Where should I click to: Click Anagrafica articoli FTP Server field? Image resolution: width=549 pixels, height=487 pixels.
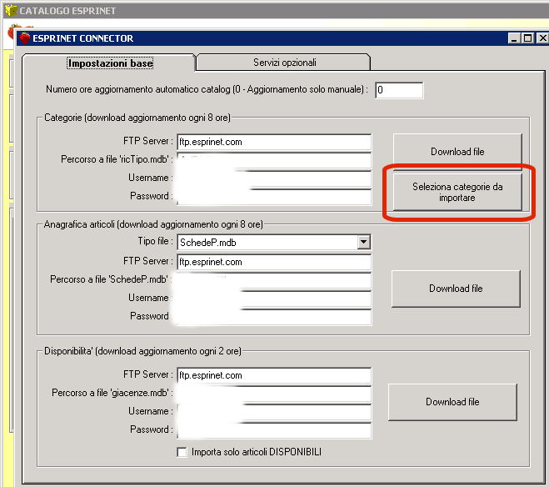[x=274, y=262]
